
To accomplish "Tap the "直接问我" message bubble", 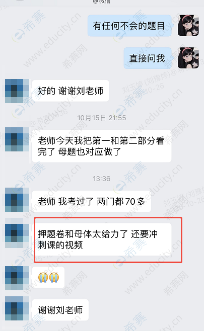I will (148, 58).
